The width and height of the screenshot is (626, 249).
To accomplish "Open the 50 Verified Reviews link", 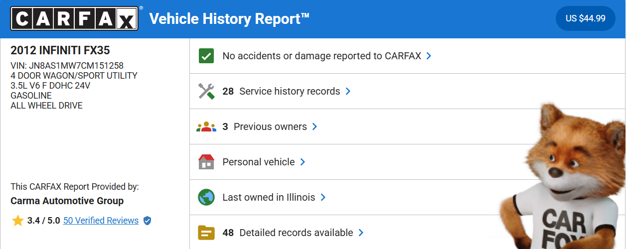I will coord(101,221).
